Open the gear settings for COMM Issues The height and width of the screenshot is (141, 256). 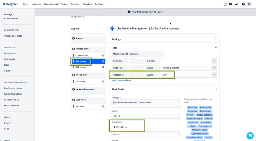[103, 56]
